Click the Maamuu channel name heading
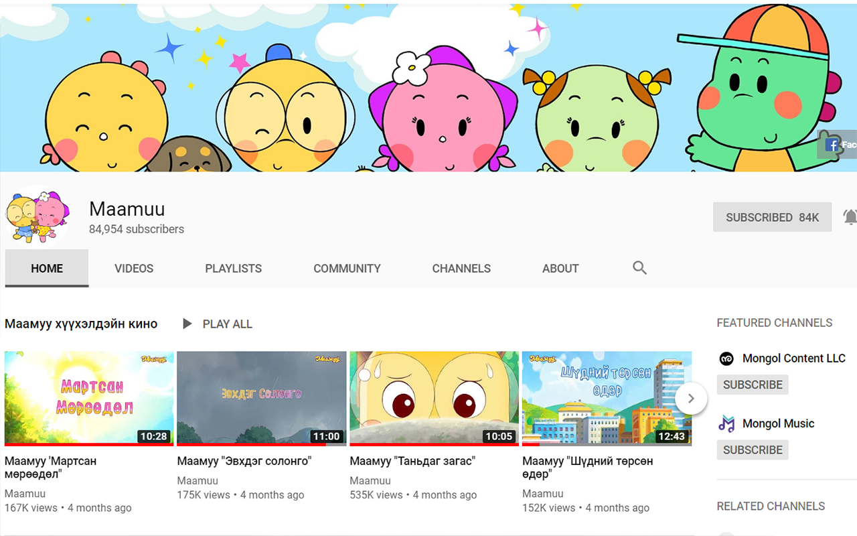The image size is (857, 536). (127, 208)
